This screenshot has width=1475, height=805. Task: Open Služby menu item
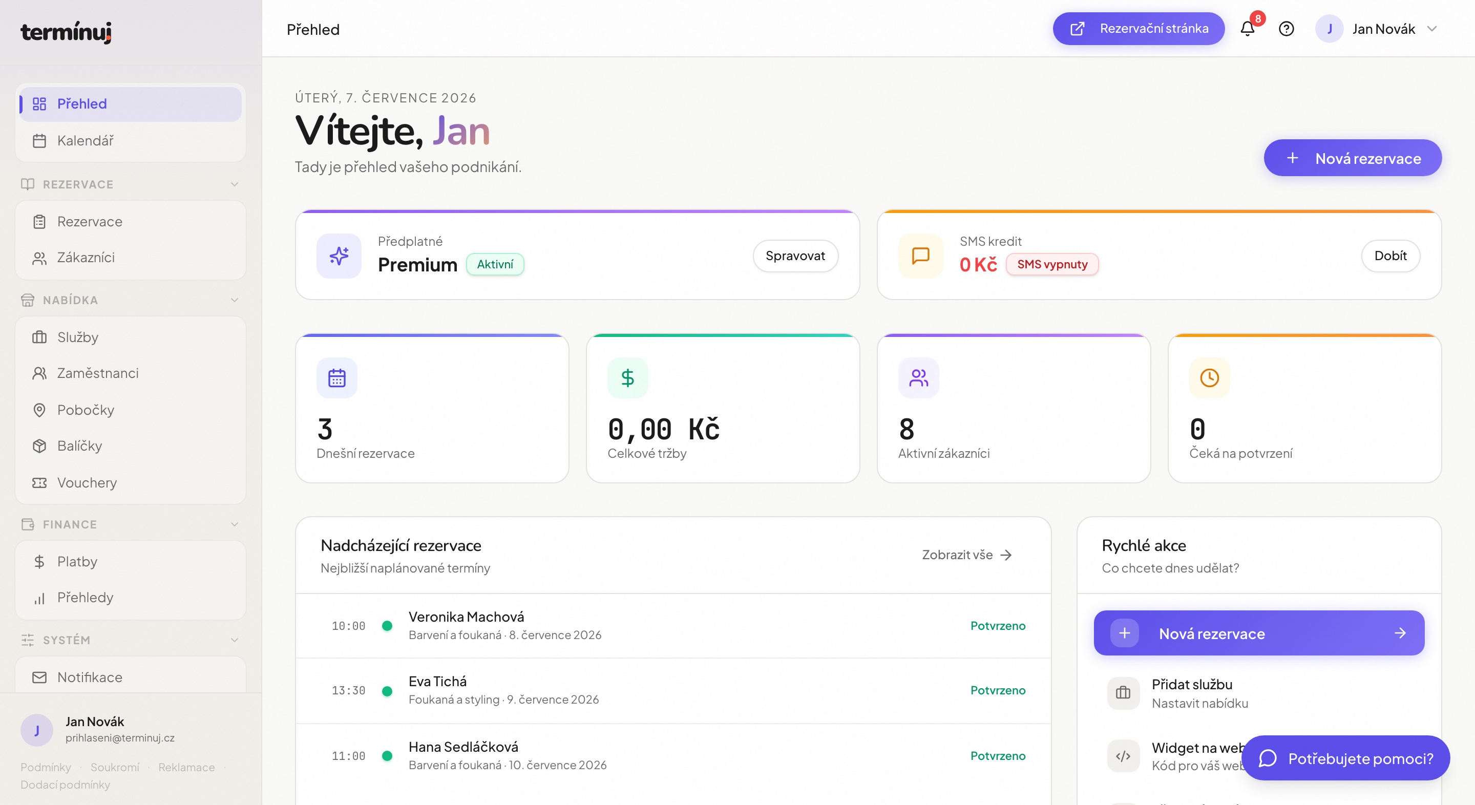[x=131, y=337]
